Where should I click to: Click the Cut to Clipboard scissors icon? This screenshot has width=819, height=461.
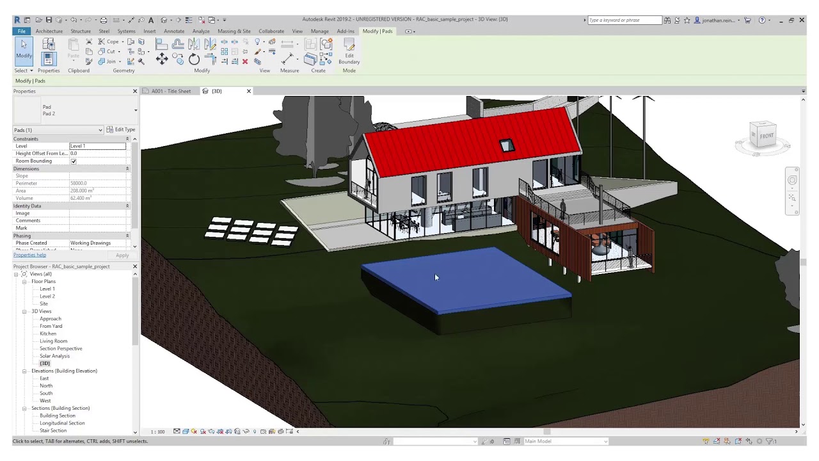[x=89, y=42]
